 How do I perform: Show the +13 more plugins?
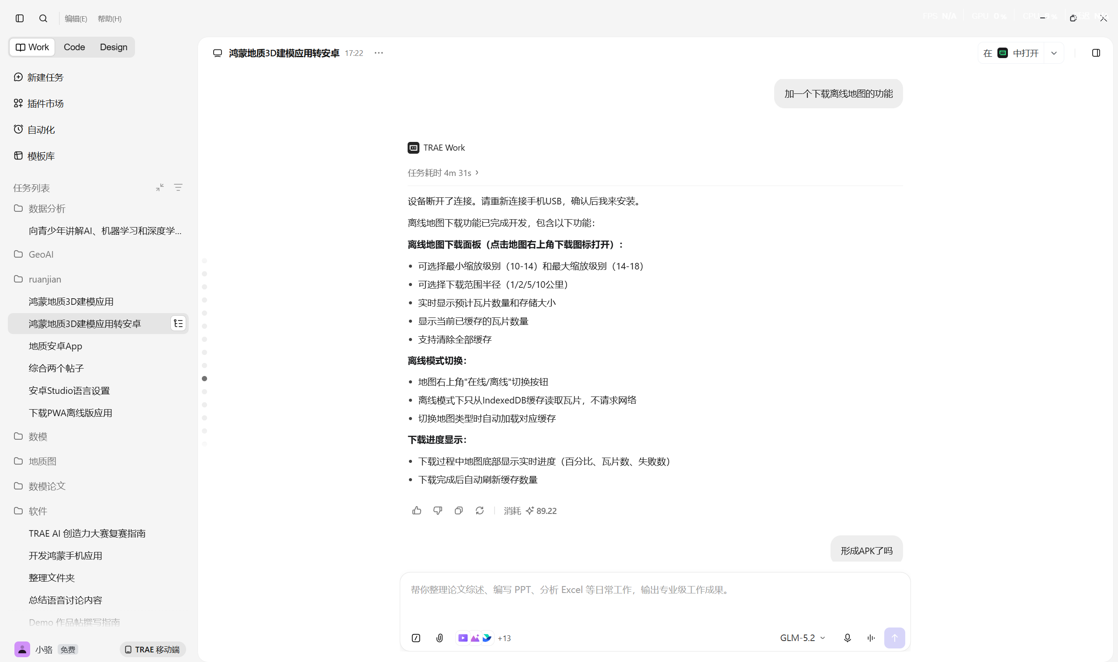point(504,638)
